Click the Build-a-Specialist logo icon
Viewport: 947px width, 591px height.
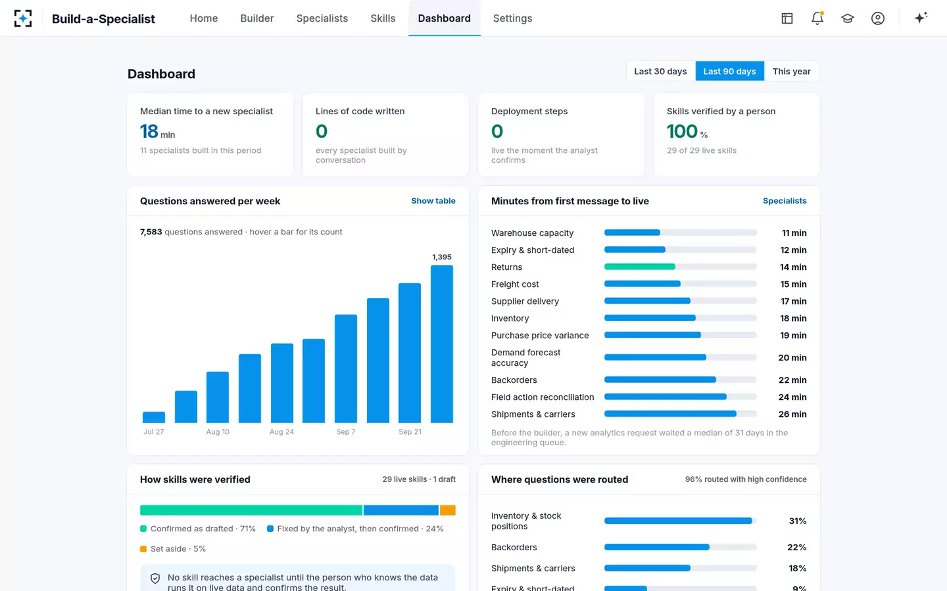[x=23, y=18]
